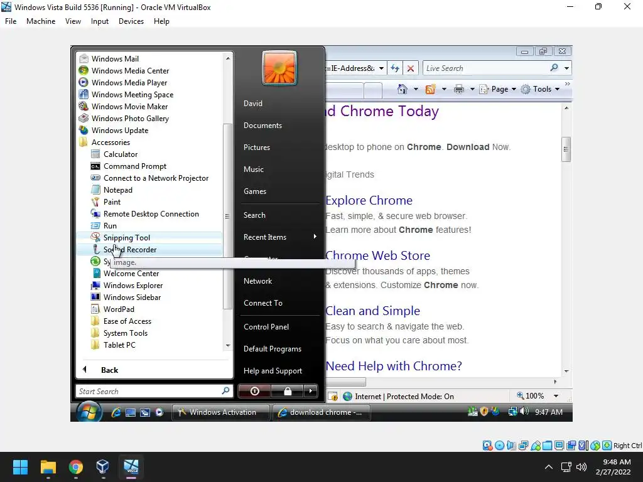
Task: Open Pictures from Start menu
Action: click(257, 147)
